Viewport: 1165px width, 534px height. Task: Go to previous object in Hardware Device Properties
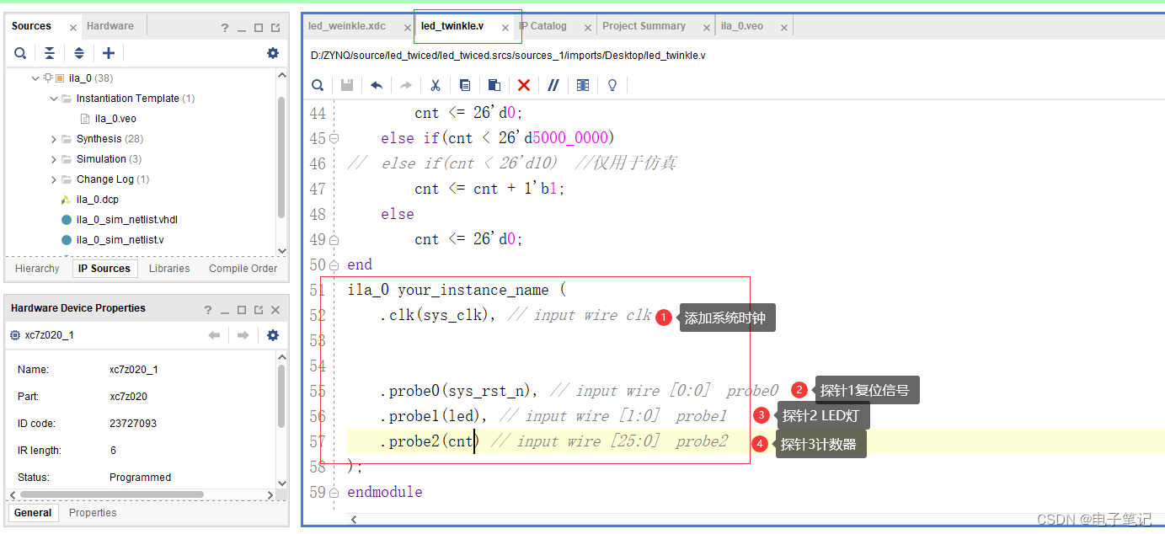coord(214,335)
